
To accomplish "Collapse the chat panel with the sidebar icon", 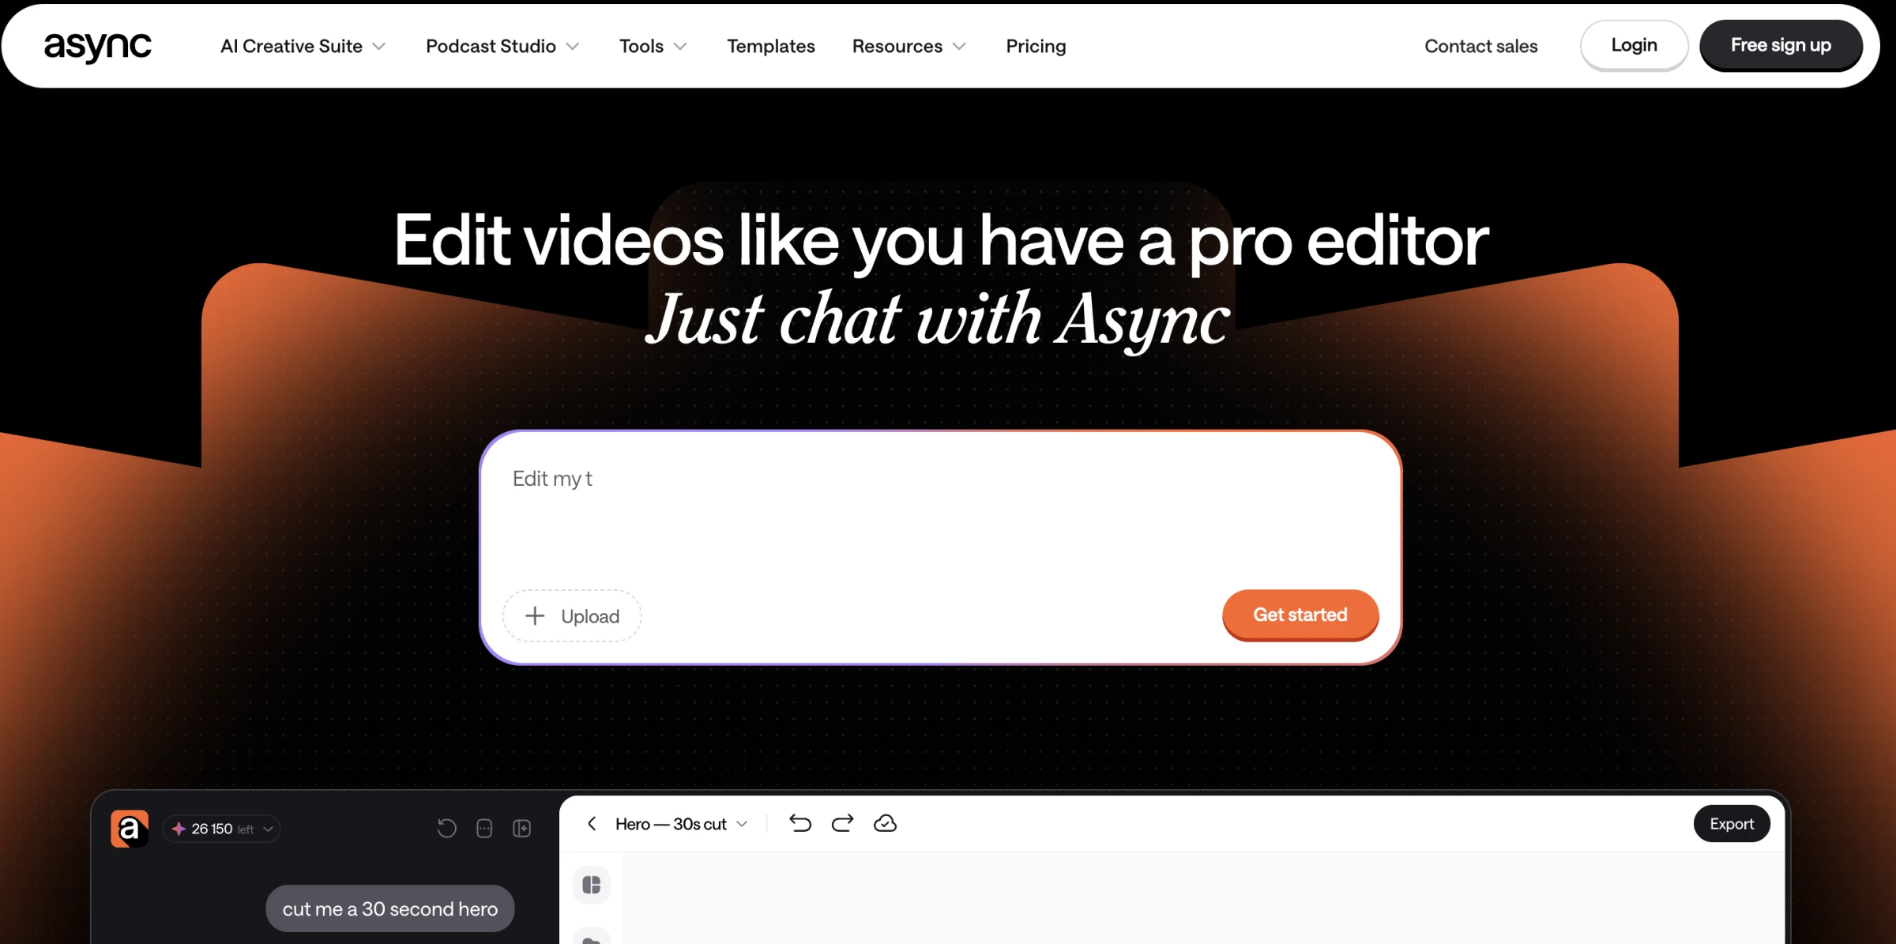I will tap(522, 828).
